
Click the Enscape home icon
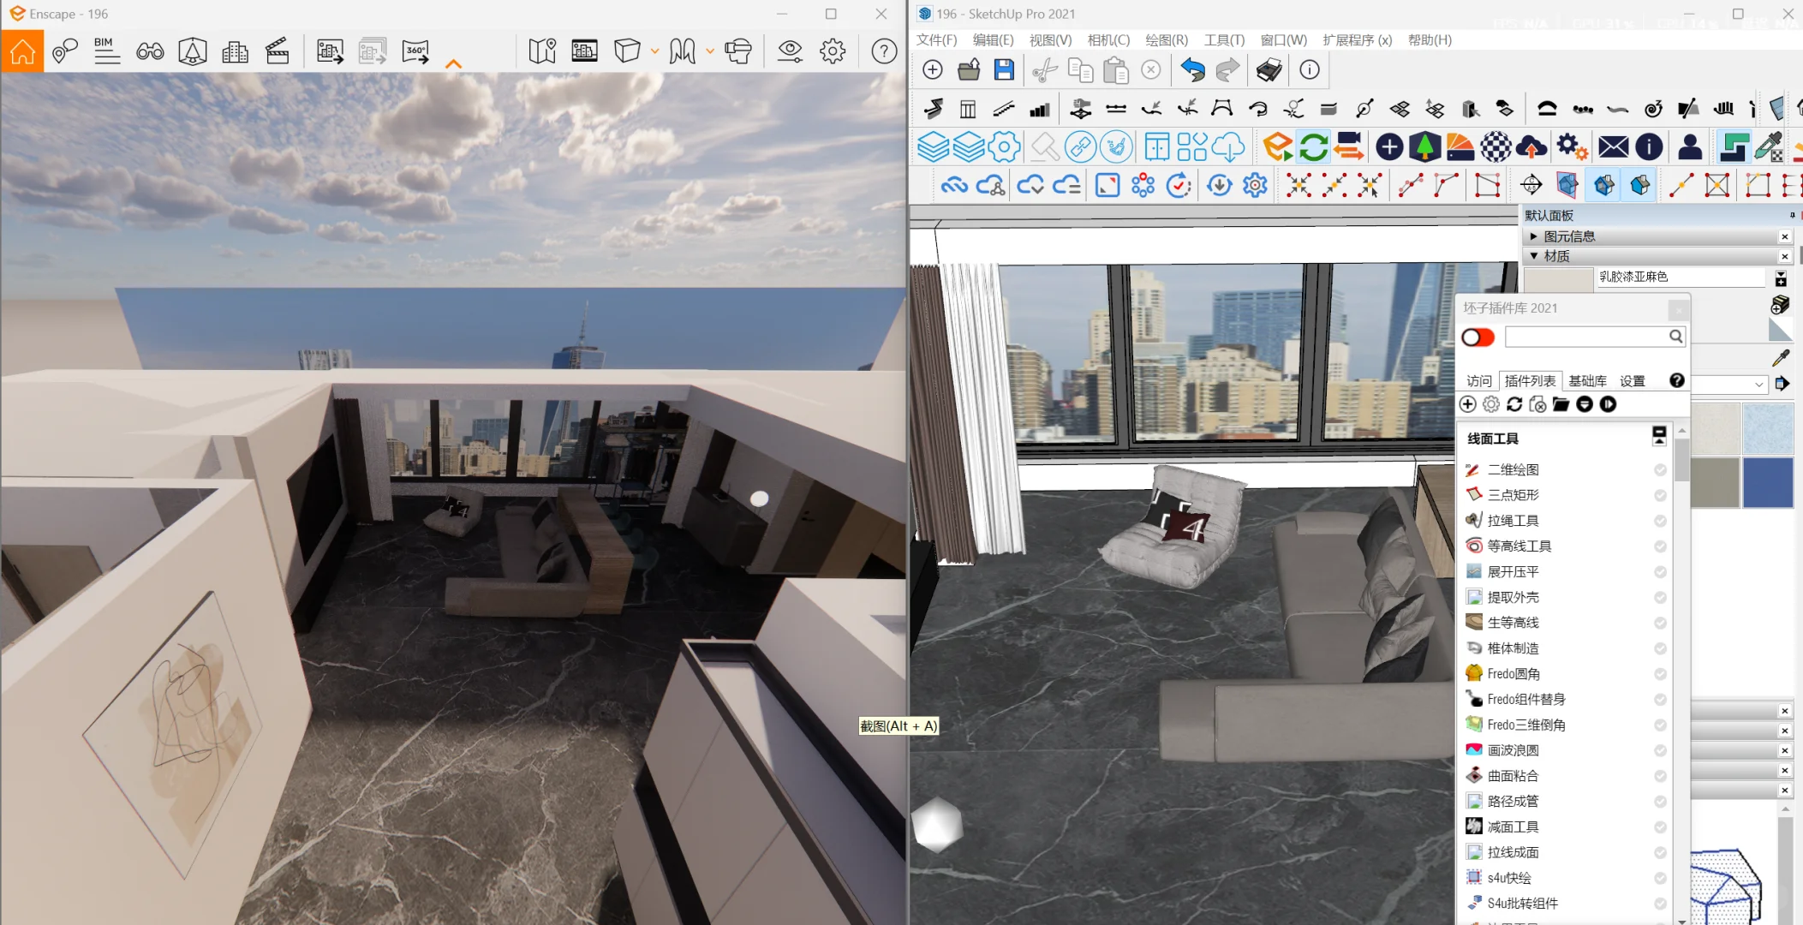(22, 51)
